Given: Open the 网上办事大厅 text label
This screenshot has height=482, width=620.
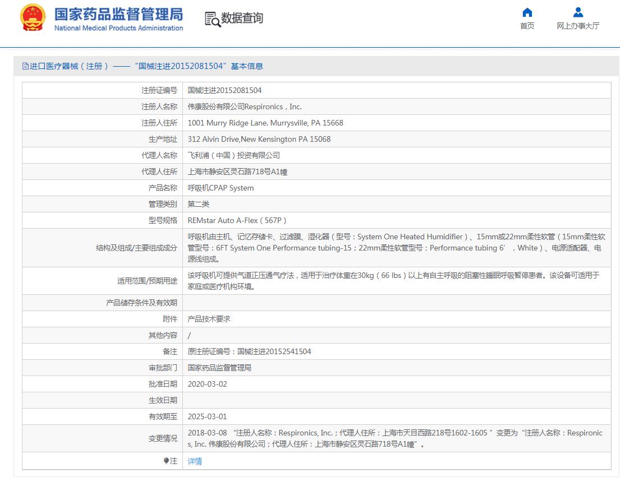Looking at the screenshot, I should [x=578, y=26].
